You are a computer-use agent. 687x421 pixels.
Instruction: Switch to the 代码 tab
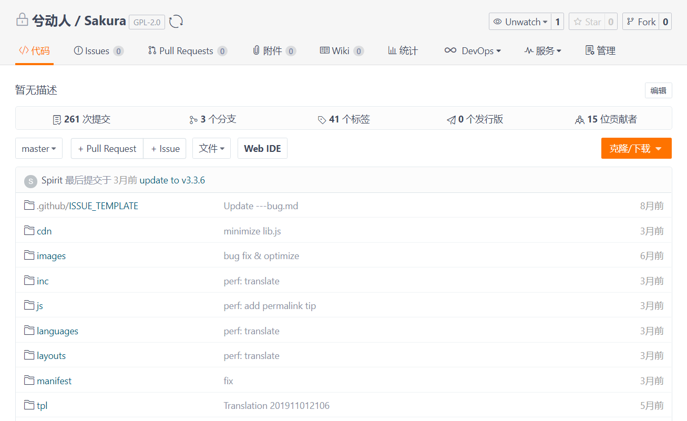pyautogui.click(x=34, y=50)
